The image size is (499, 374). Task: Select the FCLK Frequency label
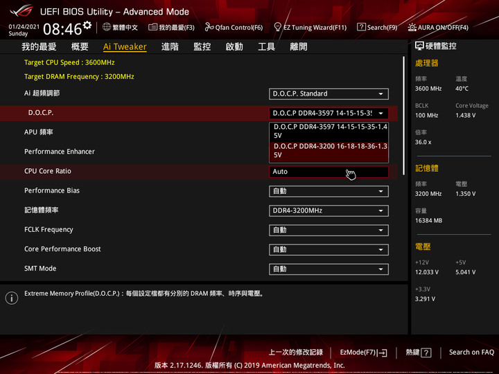[x=49, y=230]
